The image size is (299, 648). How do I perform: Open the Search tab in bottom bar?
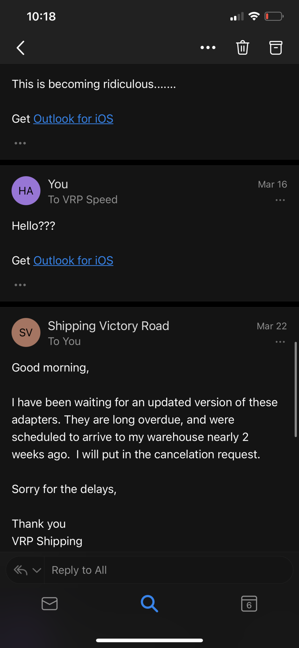tap(149, 604)
